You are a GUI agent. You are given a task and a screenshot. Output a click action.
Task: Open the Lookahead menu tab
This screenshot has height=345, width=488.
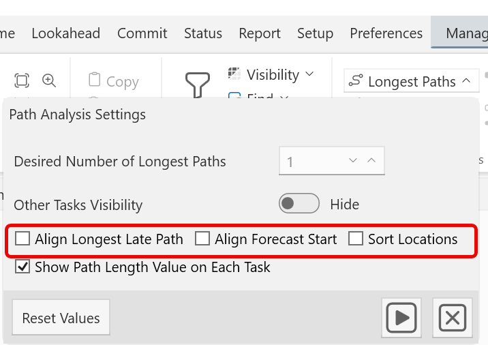65,33
